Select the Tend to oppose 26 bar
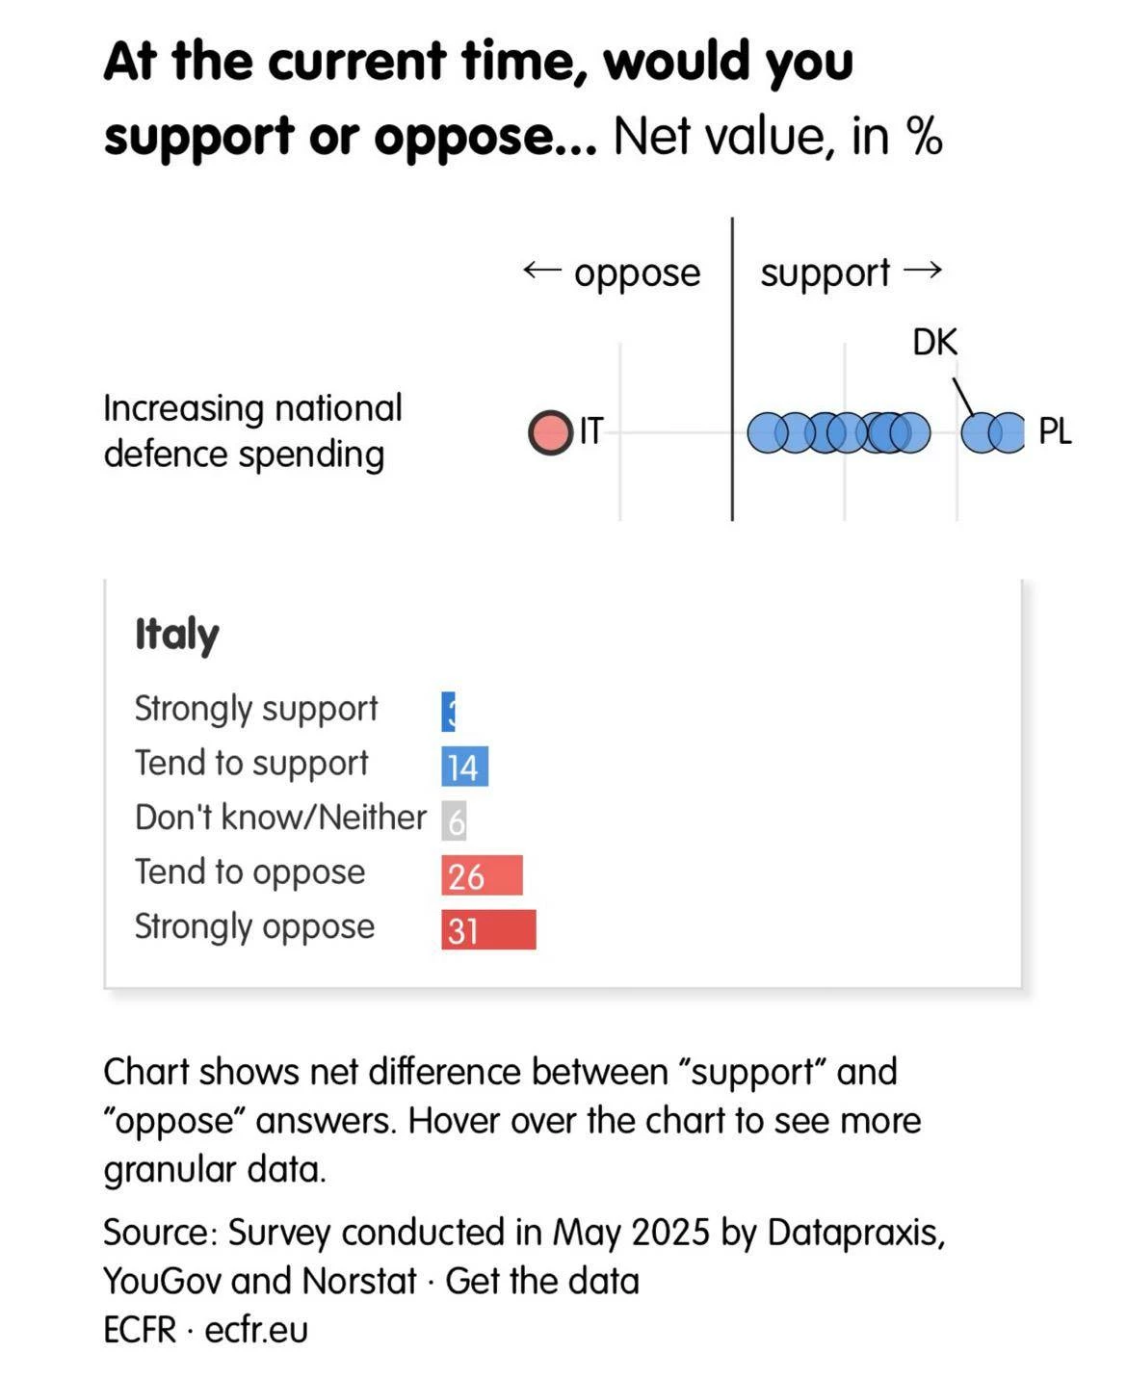Image resolution: width=1127 pixels, height=1379 pixels. (x=482, y=875)
